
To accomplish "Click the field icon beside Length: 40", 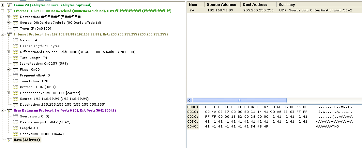I will coord(15,128).
